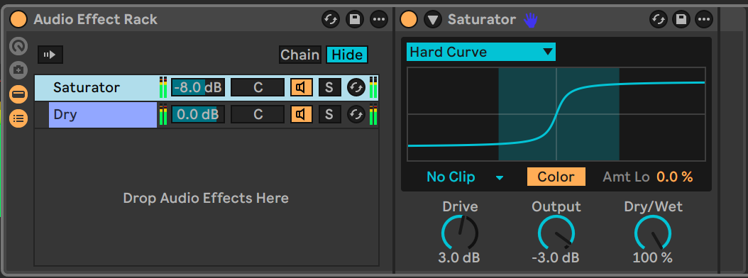Save Saturator preset disk icon
Image resolution: width=748 pixels, height=278 pixels.
[681, 20]
